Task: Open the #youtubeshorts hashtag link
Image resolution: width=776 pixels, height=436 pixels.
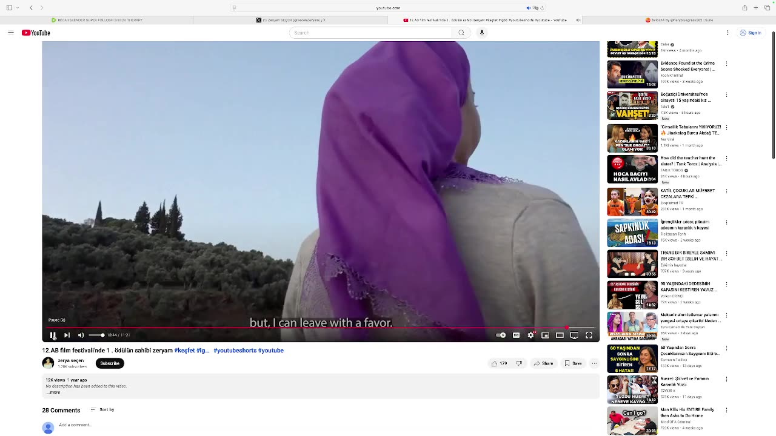Action: 235,351
